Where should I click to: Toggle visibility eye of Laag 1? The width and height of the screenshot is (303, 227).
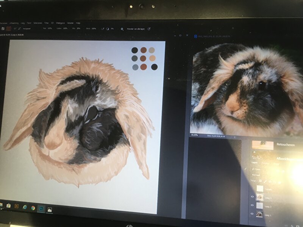(252, 214)
